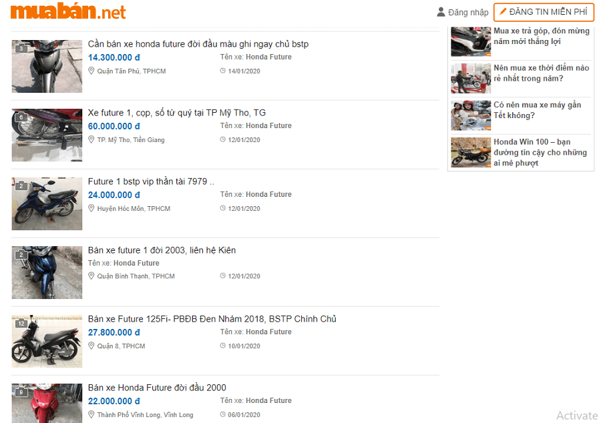Click the ĐĂNG TIN MIỄN PHÍ button
Screen dimensions: 601x423
[544, 12]
